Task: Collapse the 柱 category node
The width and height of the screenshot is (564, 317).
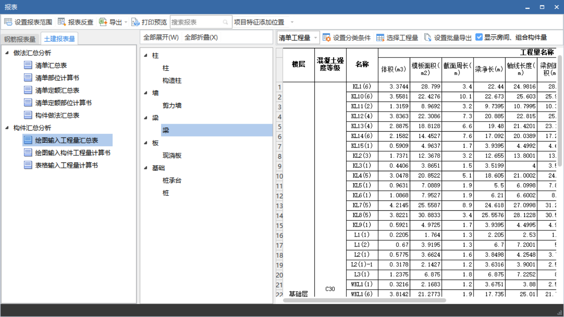Action: click(x=145, y=55)
